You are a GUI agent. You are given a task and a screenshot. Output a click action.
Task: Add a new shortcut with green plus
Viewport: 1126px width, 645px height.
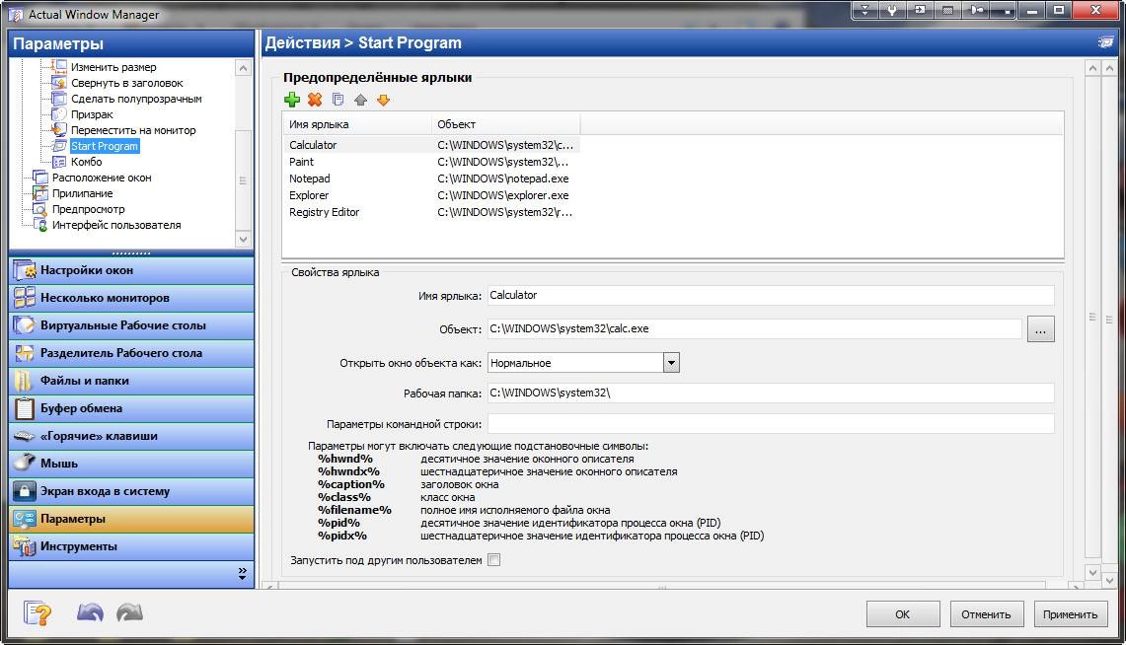[x=291, y=100]
